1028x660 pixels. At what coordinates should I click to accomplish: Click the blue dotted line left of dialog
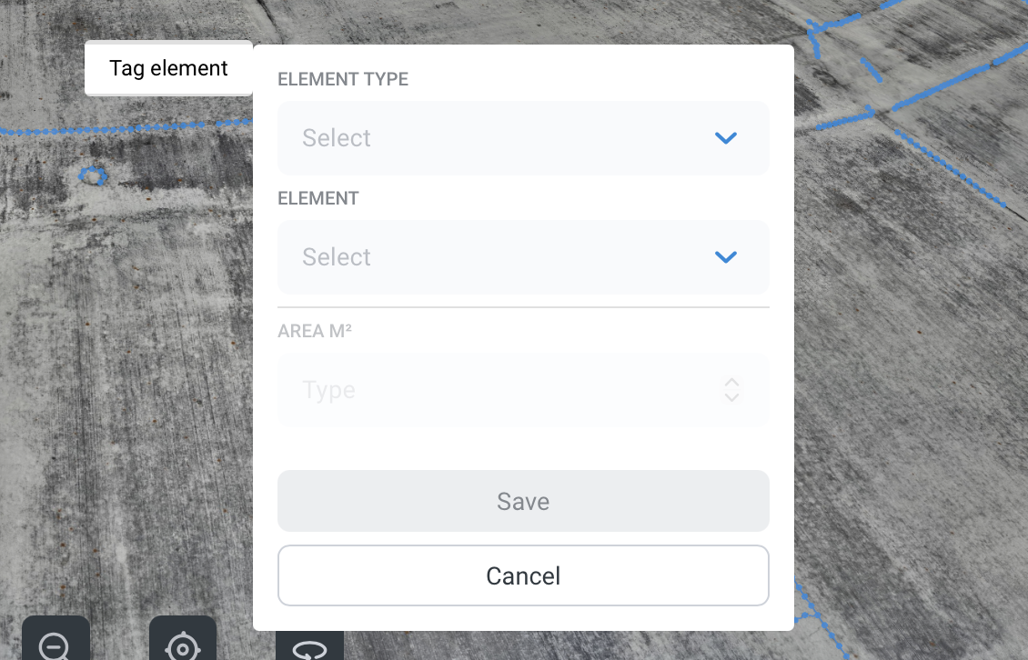tap(127, 128)
